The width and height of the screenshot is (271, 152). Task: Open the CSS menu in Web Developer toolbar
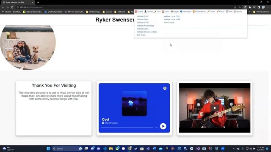point(158,11)
